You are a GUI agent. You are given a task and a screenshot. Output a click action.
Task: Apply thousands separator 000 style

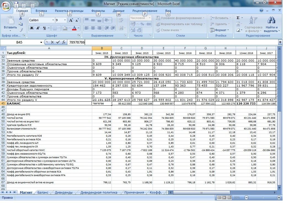[x=149, y=24]
